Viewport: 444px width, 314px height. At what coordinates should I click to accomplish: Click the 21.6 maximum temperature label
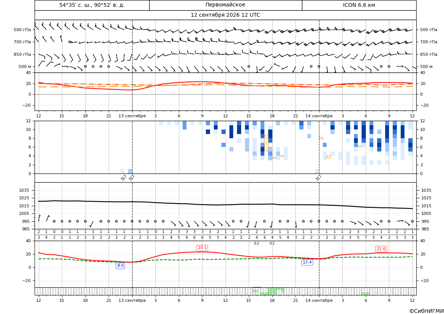click(381, 249)
